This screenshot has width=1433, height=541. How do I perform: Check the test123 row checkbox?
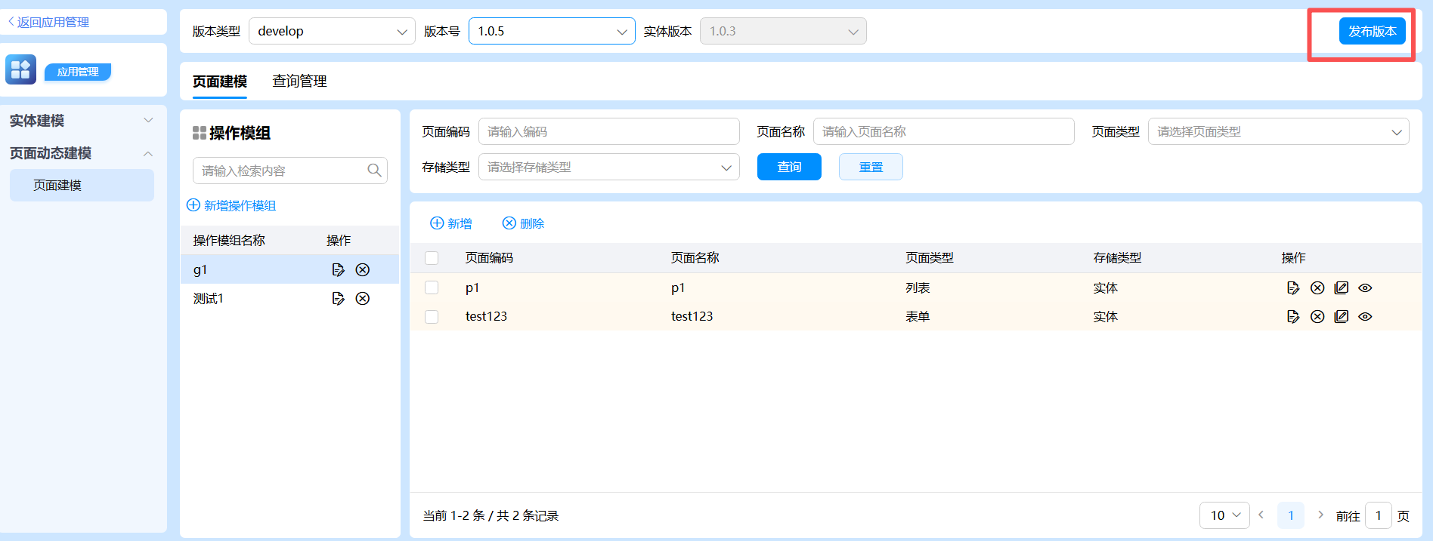coord(432,317)
